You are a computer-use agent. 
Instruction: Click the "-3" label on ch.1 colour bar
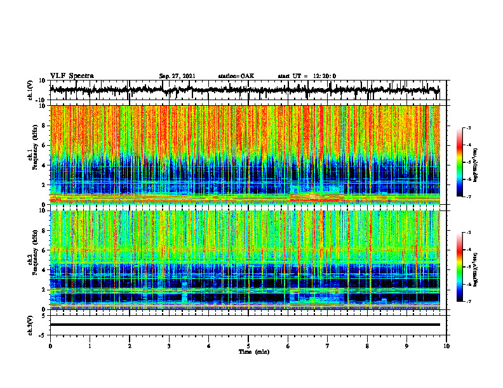[468, 128]
